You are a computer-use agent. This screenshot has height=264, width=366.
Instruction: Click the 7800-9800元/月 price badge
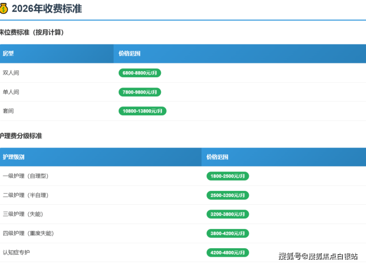(139, 92)
